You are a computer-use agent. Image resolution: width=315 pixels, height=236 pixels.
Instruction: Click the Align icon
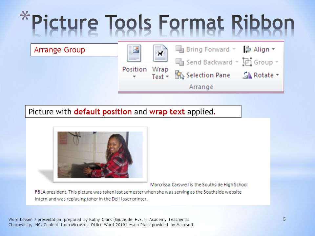coord(247,49)
